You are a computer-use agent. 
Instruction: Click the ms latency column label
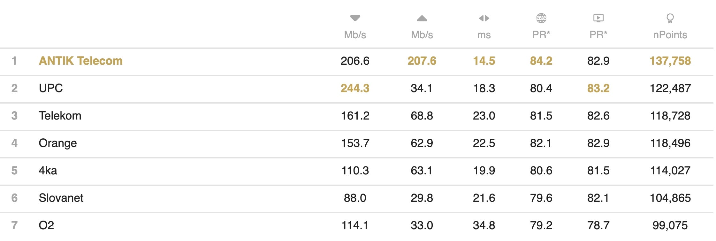pos(484,35)
